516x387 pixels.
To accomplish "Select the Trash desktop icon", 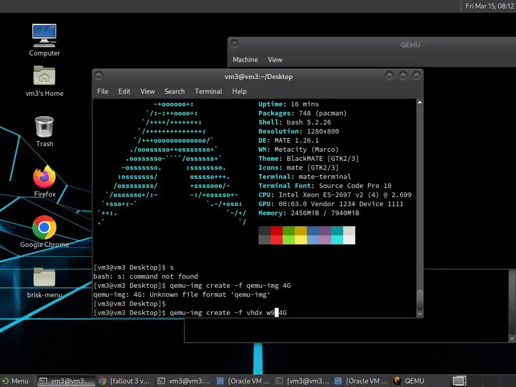I will click(44, 132).
